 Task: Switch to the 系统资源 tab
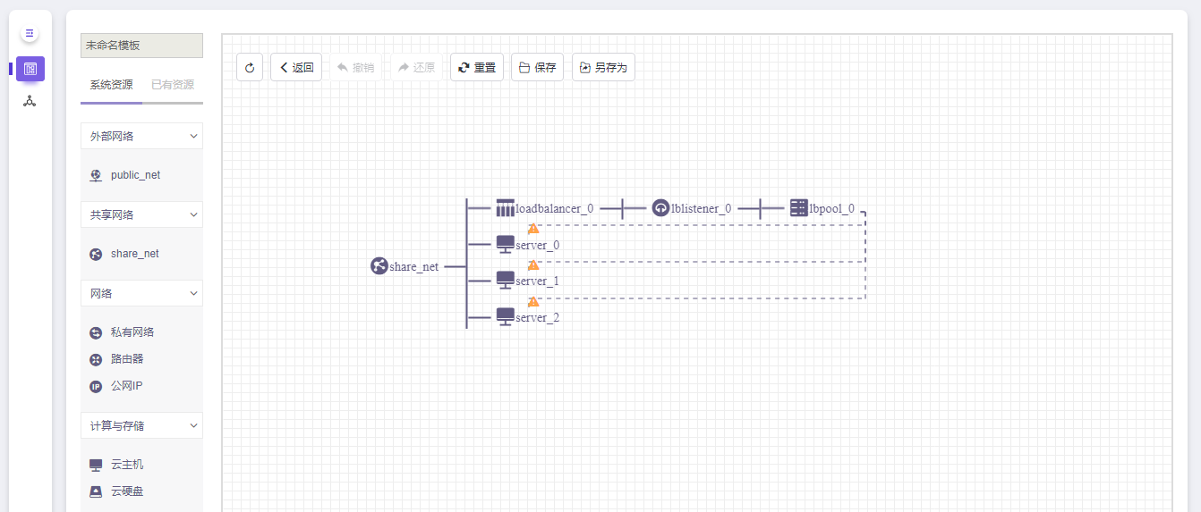(x=111, y=85)
